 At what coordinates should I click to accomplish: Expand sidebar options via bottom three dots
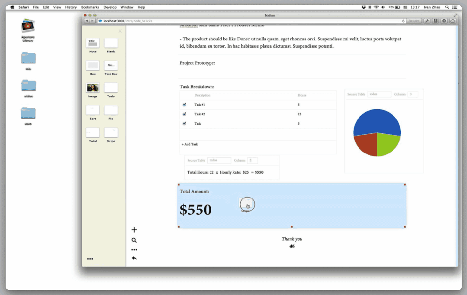click(x=90, y=259)
